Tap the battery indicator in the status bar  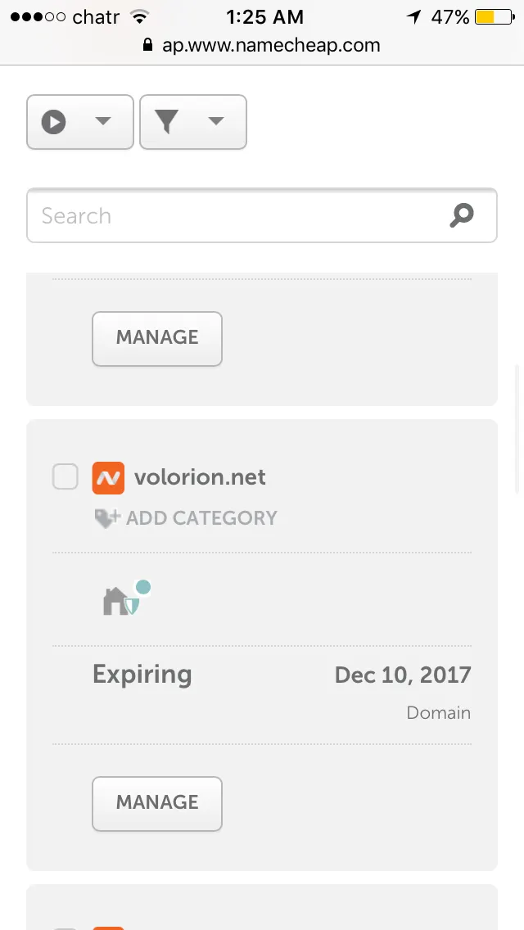click(x=495, y=17)
